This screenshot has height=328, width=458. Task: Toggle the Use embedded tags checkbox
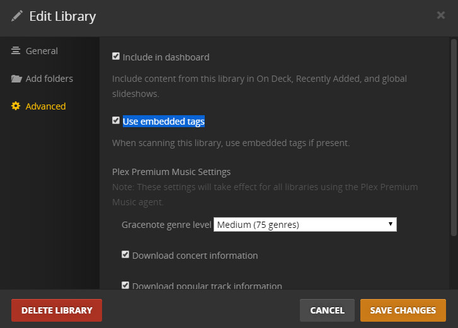click(x=116, y=121)
